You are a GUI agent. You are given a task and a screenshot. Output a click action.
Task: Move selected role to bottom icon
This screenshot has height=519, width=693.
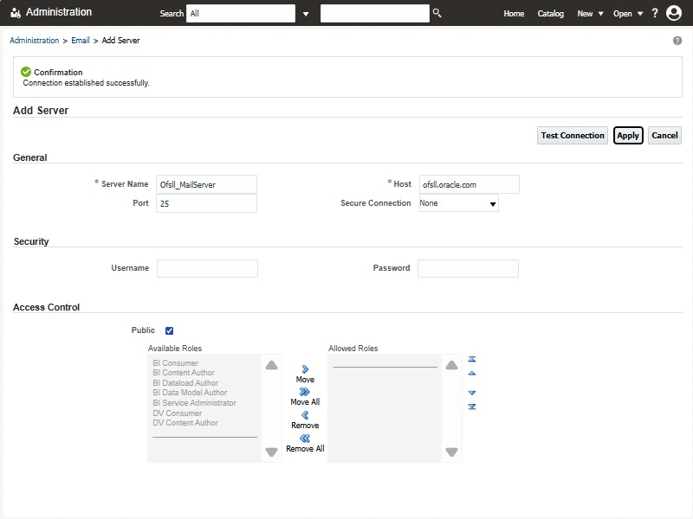(472, 407)
